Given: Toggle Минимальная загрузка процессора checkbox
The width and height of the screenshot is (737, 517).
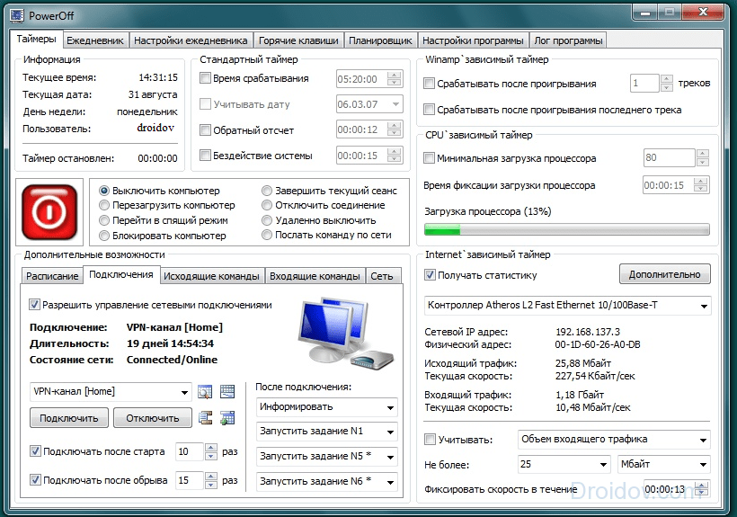Looking at the screenshot, I should pyautogui.click(x=430, y=158).
